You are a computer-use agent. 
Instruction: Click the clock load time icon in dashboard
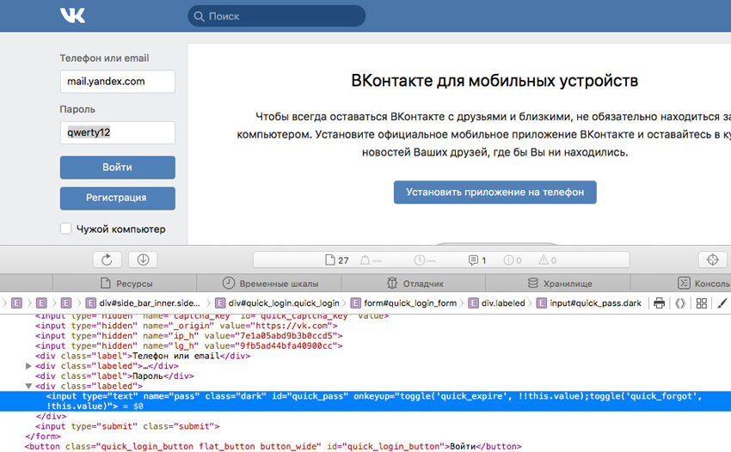pyautogui.click(x=419, y=260)
